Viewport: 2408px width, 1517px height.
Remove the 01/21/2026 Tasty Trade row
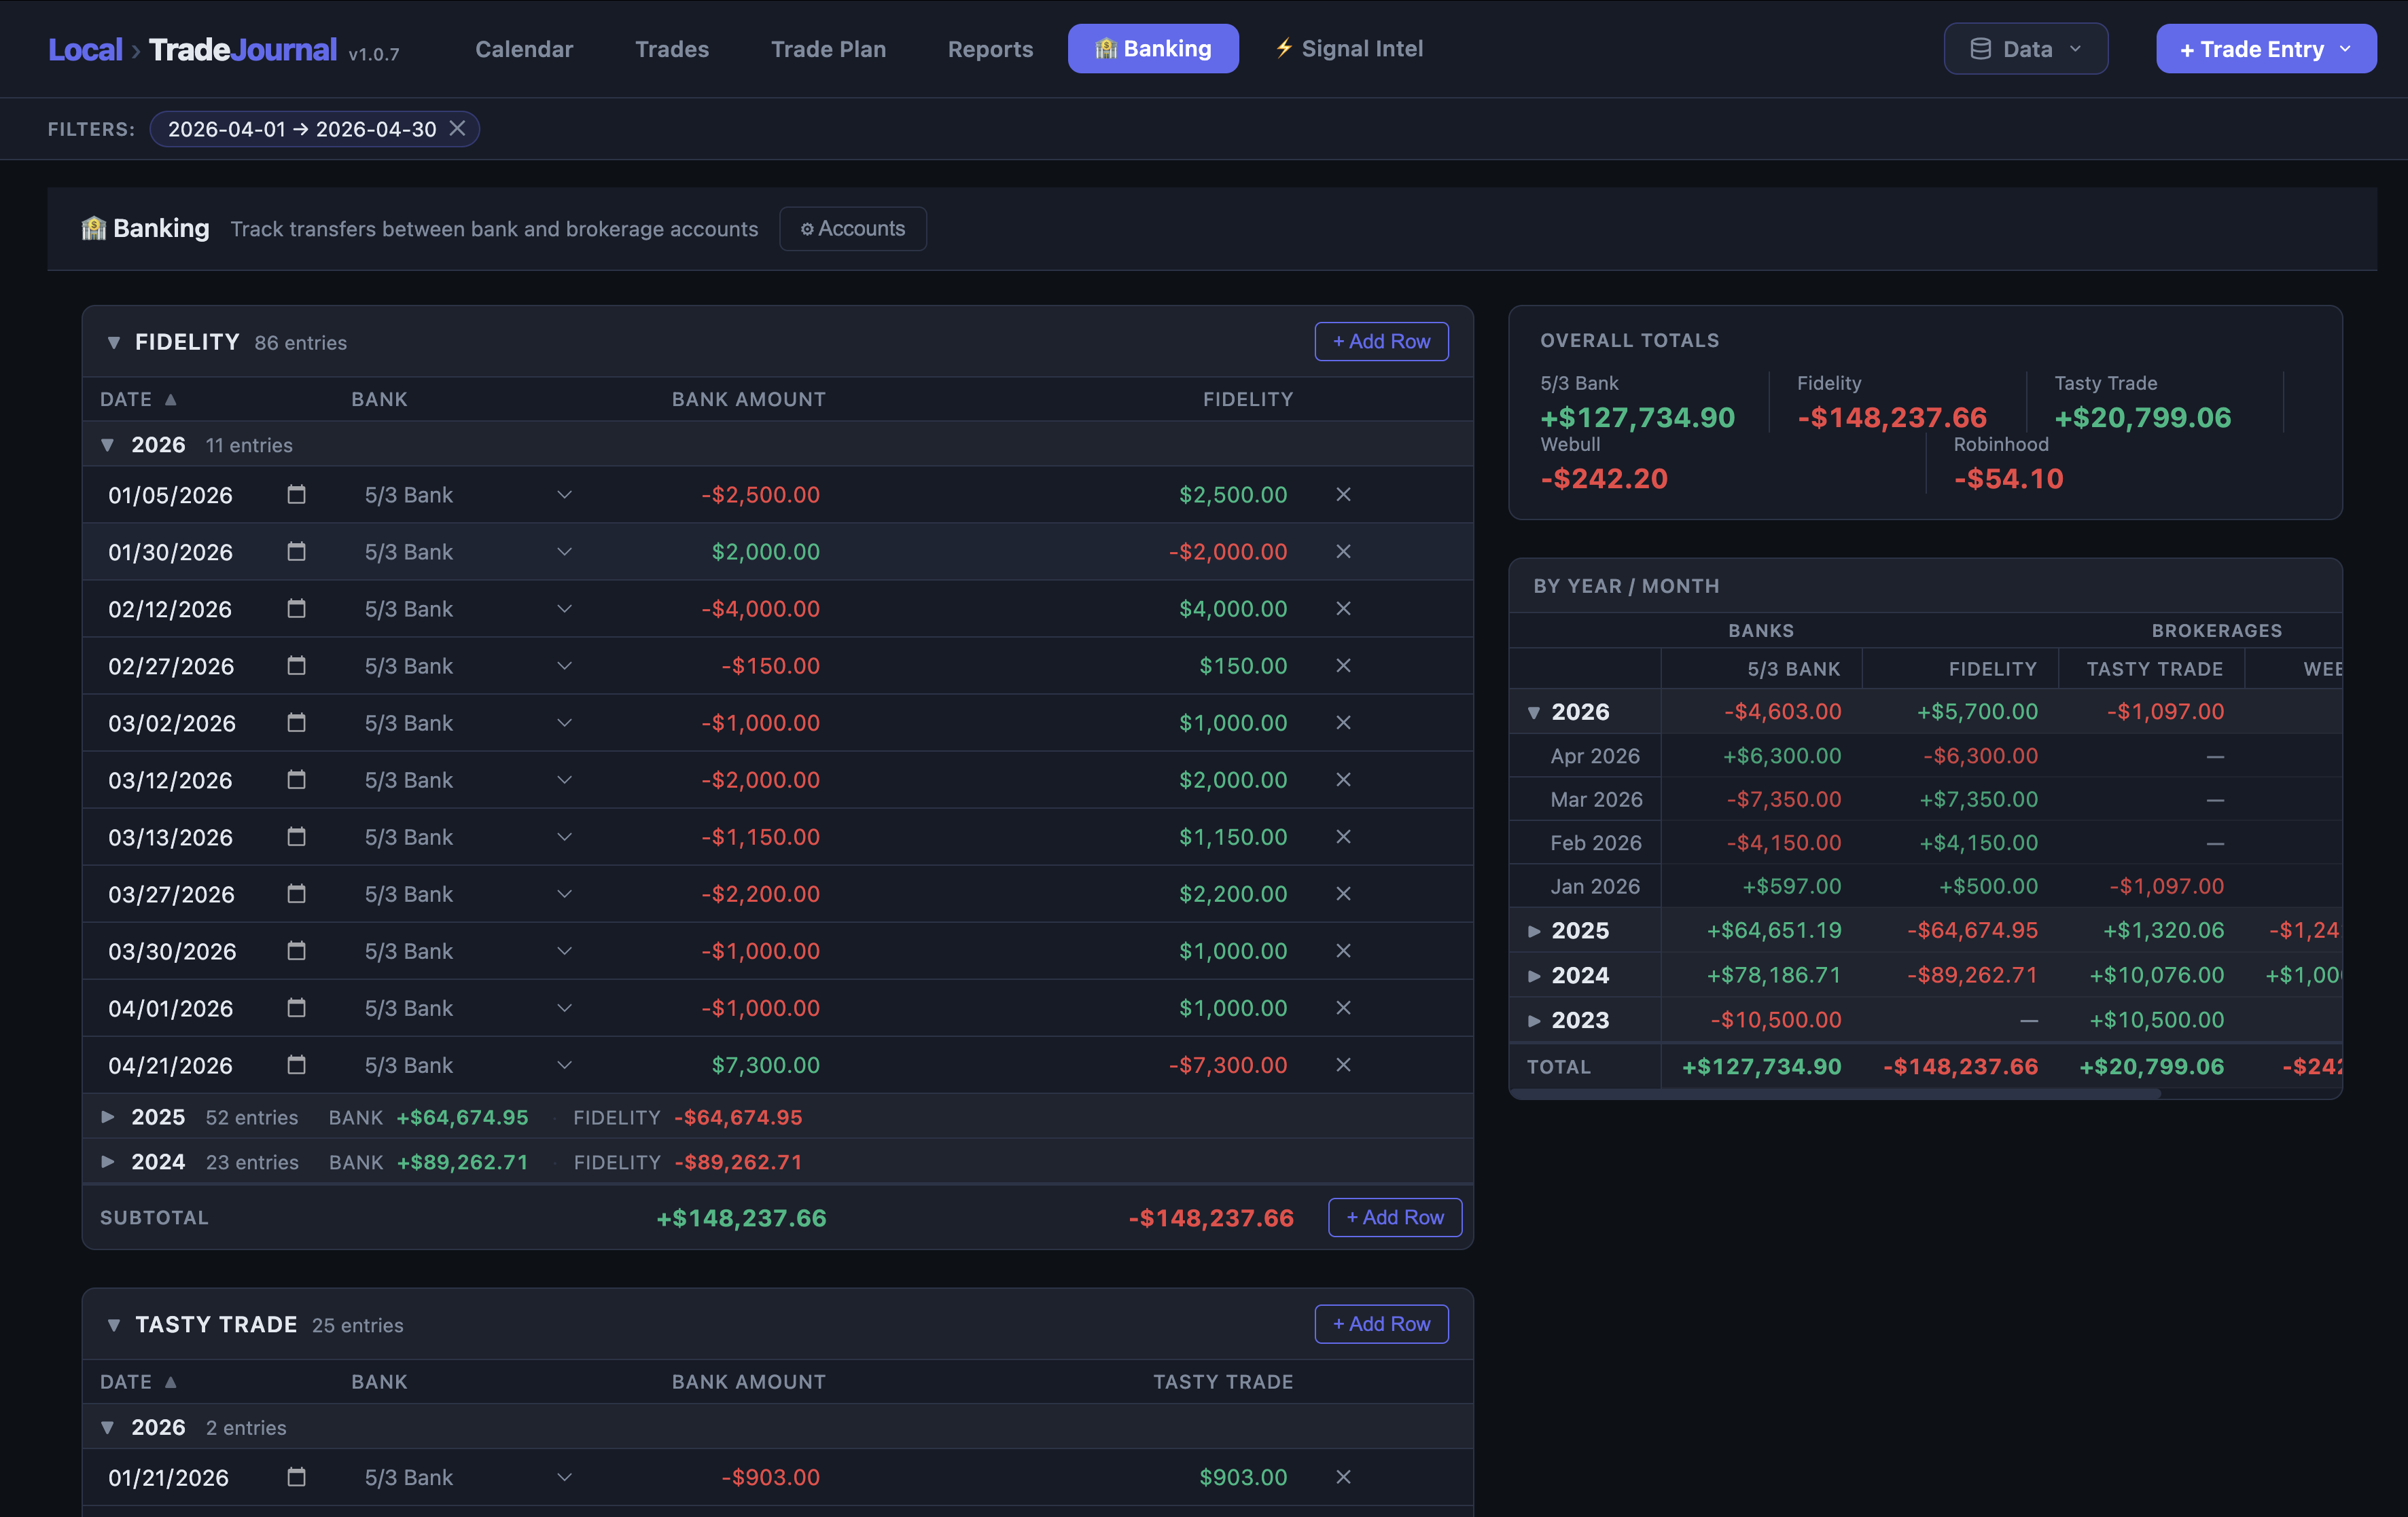pyautogui.click(x=1343, y=1477)
